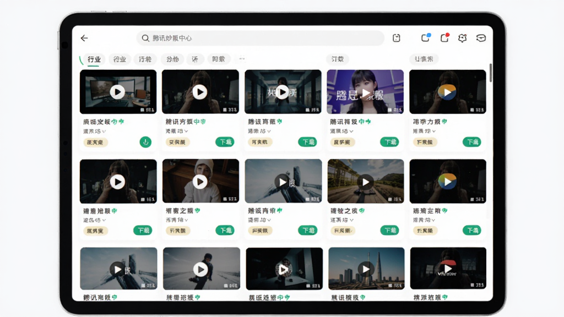
Task: Expand the subtitle chevron on first row's last card
Action: pos(434,131)
